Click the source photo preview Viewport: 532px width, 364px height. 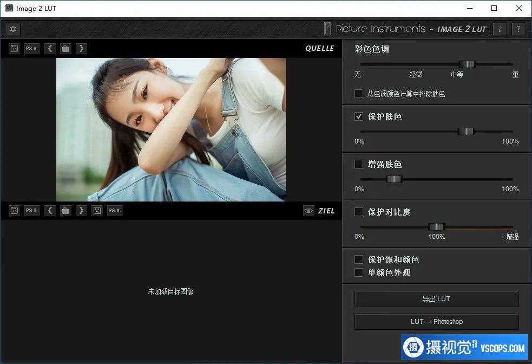point(171,129)
